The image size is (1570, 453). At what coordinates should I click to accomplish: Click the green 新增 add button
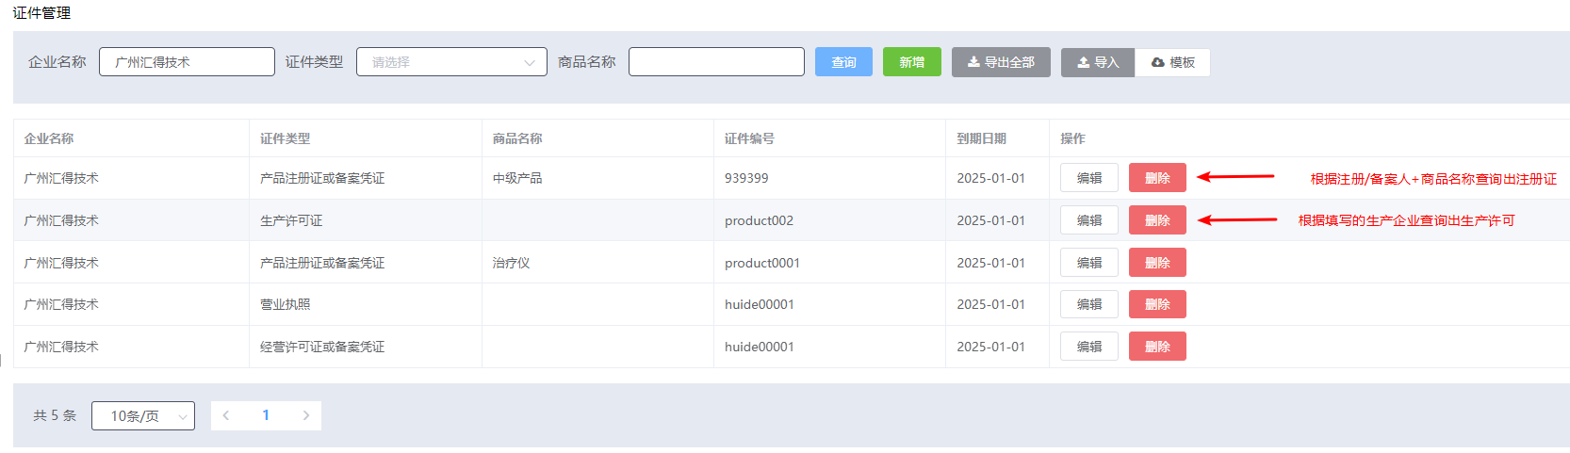[911, 62]
